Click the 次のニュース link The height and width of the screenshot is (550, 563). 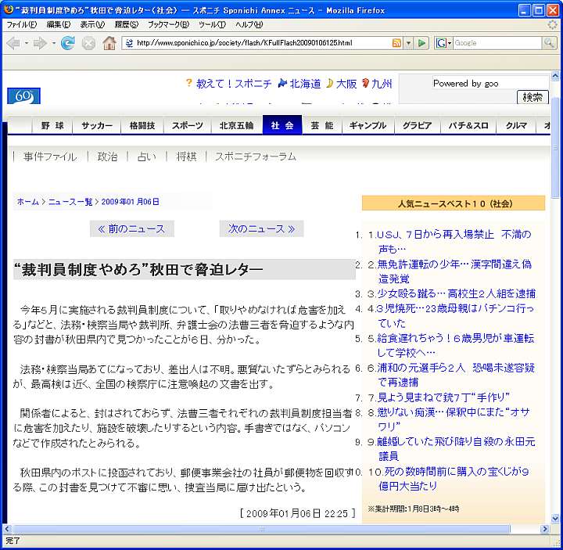tap(261, 229)
